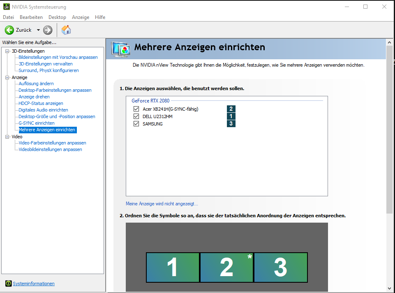Open 3D-Einstellungen verwalten
This screenshot has width=395, height=293.
[46, 64]
